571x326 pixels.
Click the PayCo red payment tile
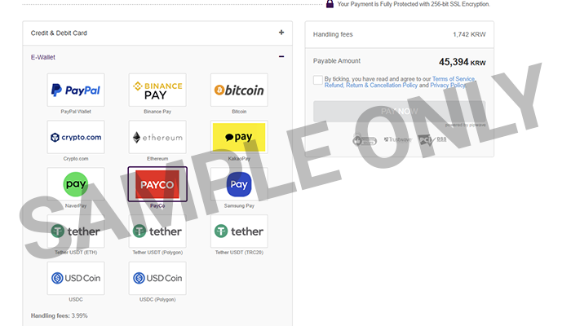[x=157, y=184]
